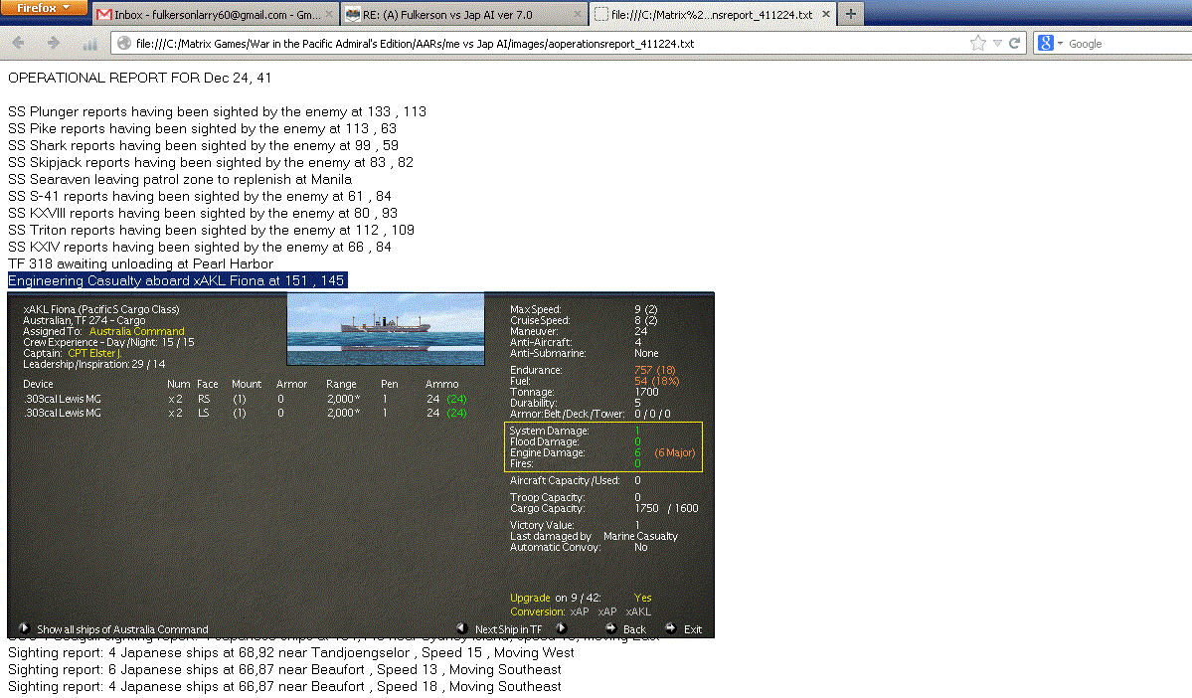Select SS Plunger sighted report line

217,111
